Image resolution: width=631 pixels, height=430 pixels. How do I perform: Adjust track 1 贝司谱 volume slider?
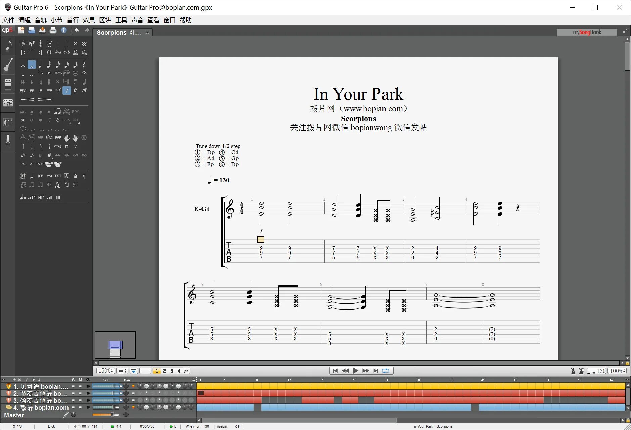point(106,386)
